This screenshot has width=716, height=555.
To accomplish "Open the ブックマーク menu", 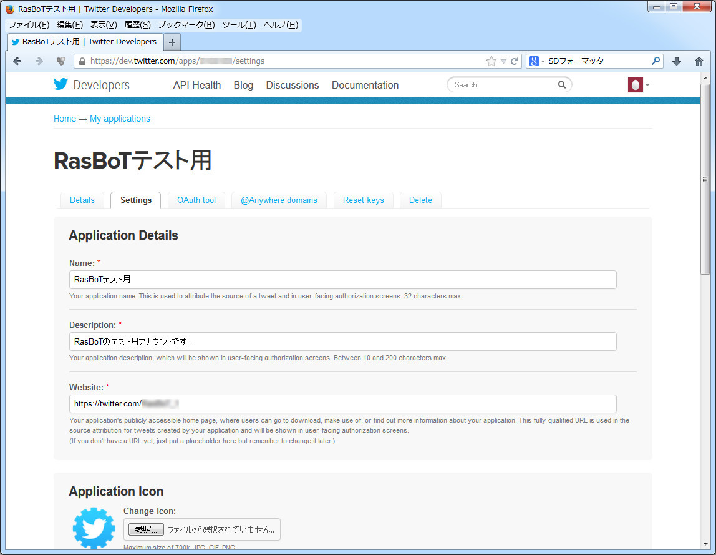I will coord(186,25).
